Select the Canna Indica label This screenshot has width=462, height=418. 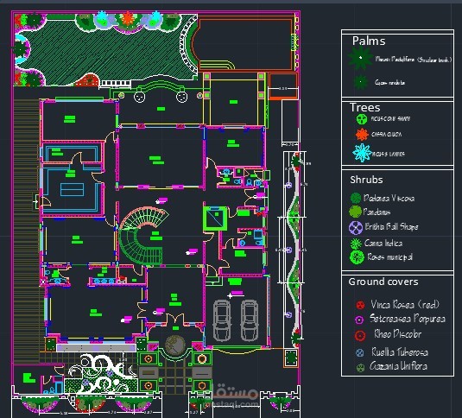tap(383, 243)
